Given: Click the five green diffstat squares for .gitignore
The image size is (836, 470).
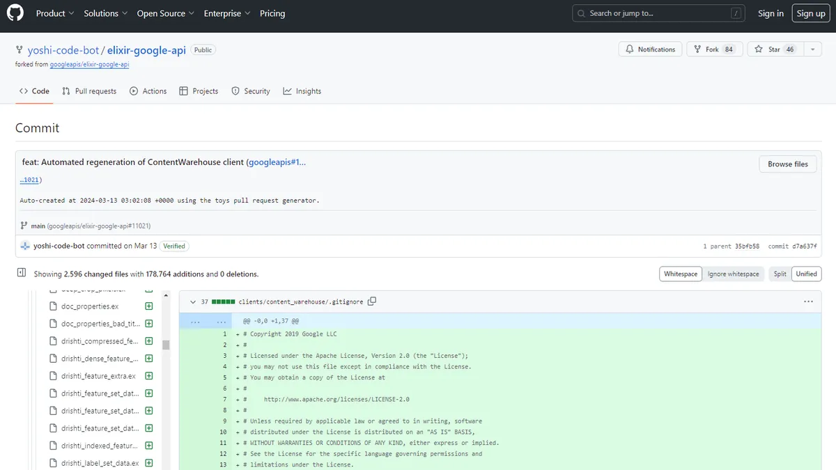Looking at the screenshot, I should point(224,302).
